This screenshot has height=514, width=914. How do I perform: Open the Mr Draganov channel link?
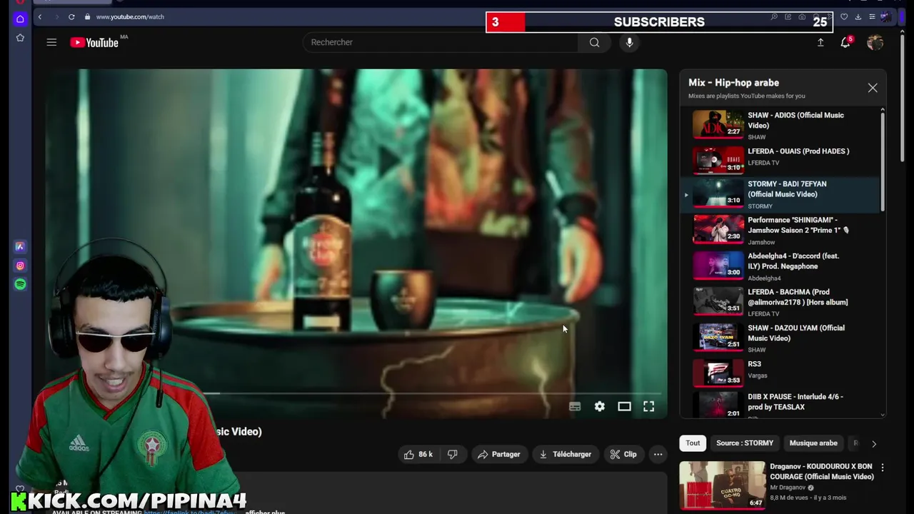coord(788,488)
